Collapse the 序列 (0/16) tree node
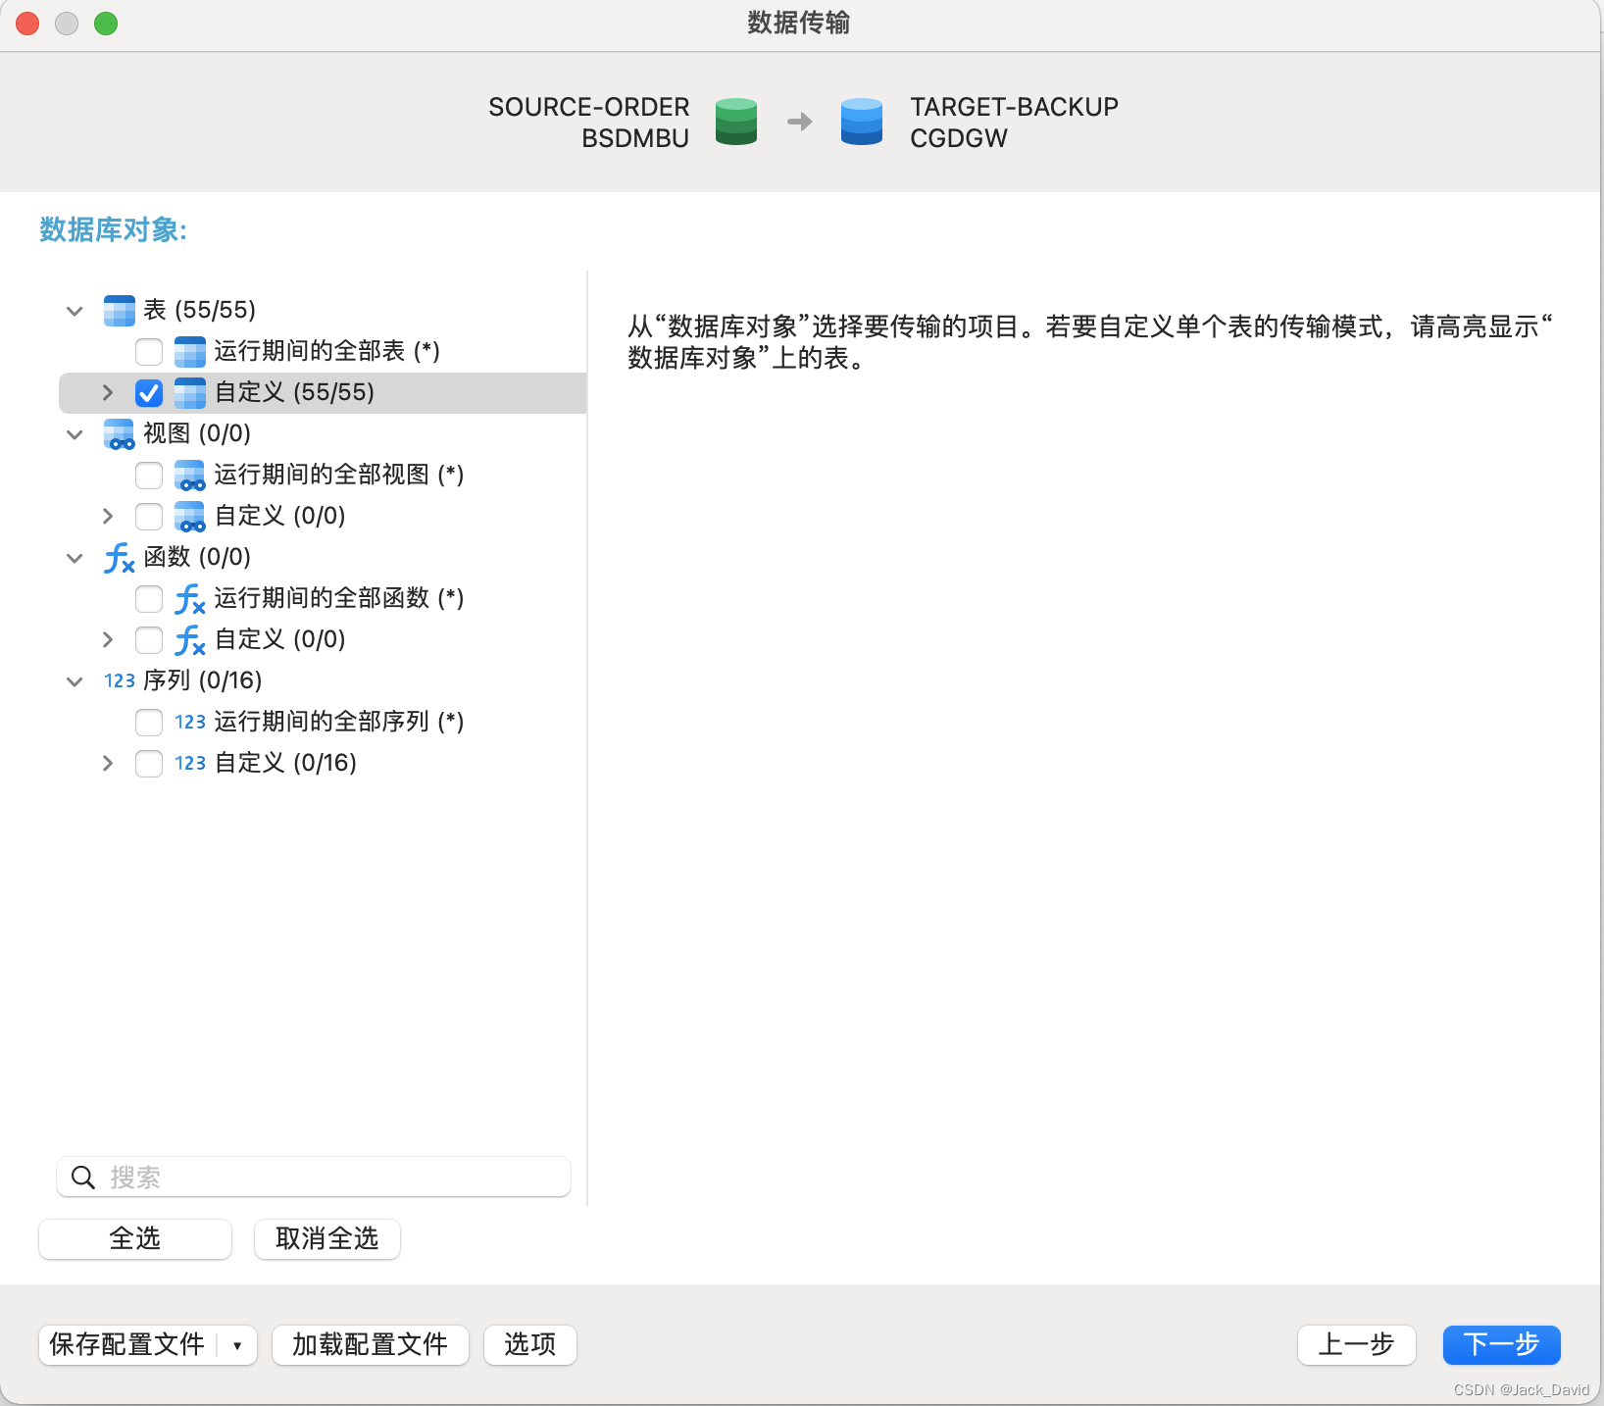 pyautogui.click(x=75, y=681)
